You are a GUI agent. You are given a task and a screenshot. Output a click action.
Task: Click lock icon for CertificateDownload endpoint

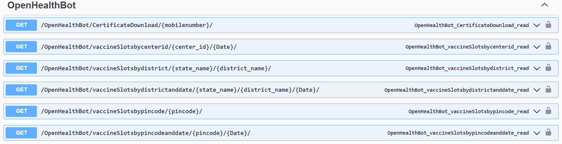[x=548, y=25]
